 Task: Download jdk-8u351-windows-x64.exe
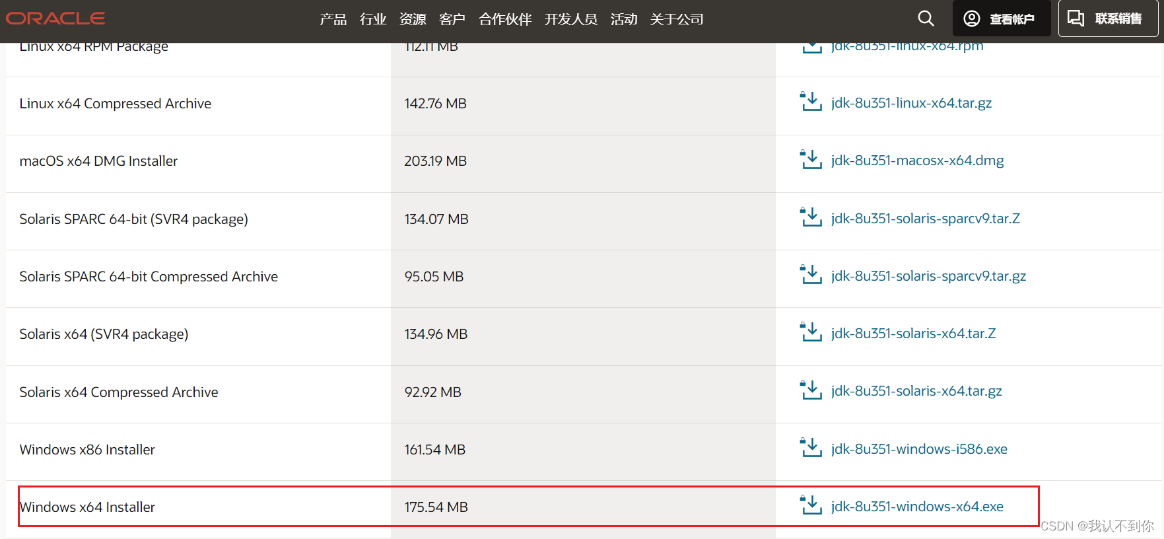(917, 507)
